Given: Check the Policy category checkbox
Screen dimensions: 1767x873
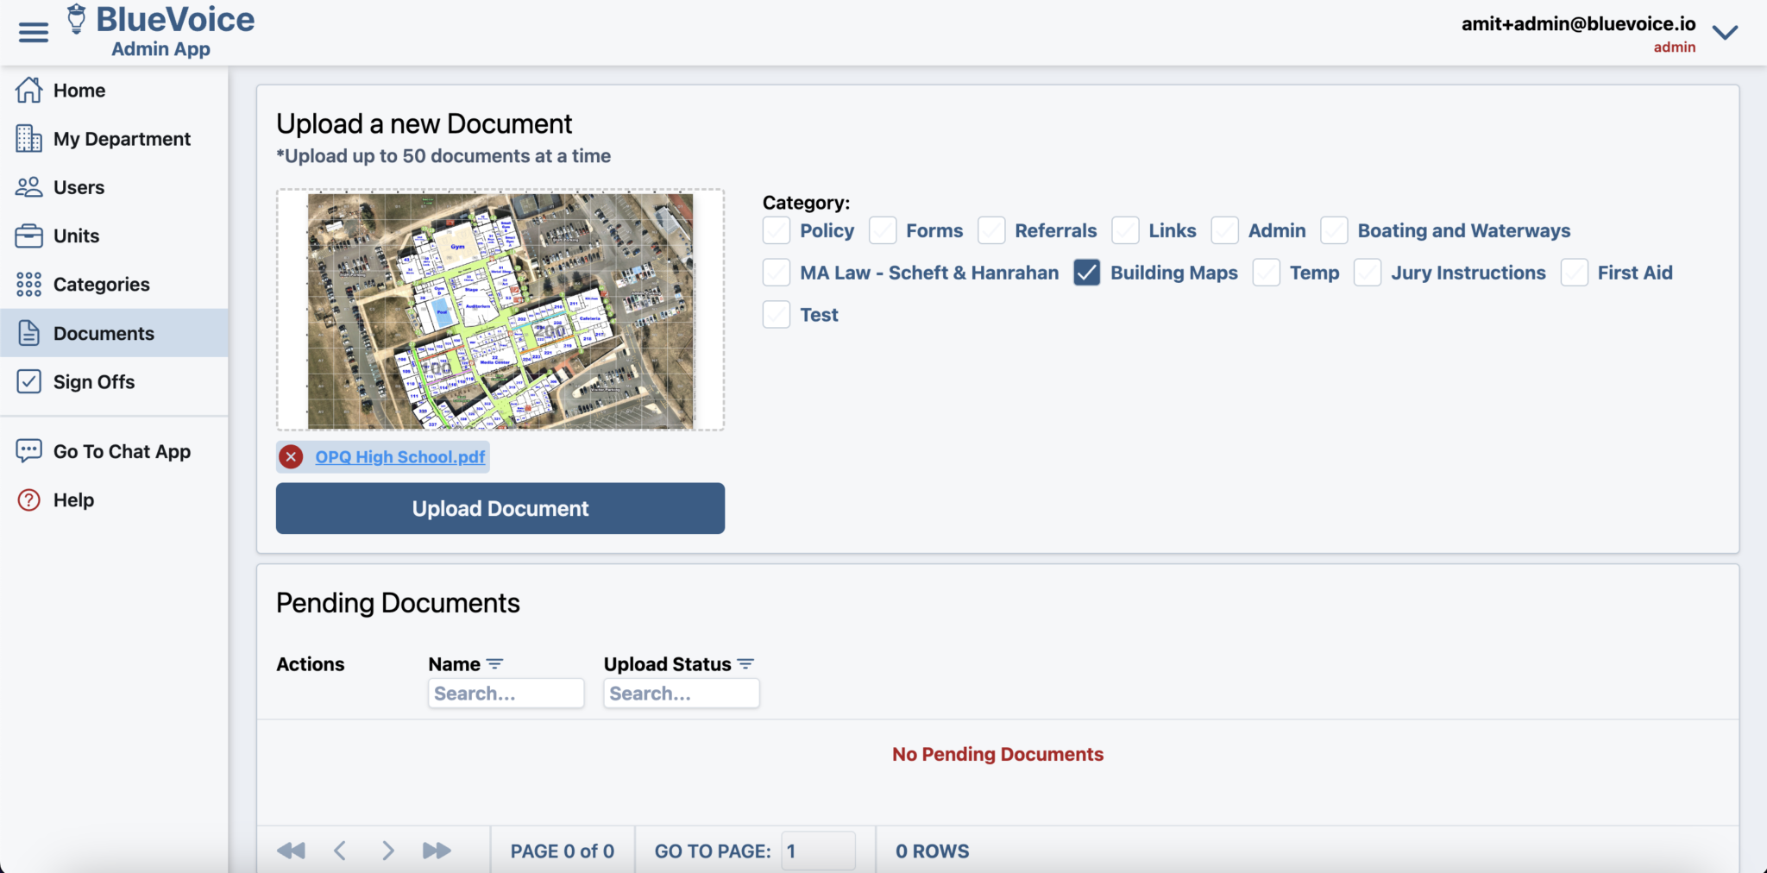Looking at the screenshot, I should 777,231.
